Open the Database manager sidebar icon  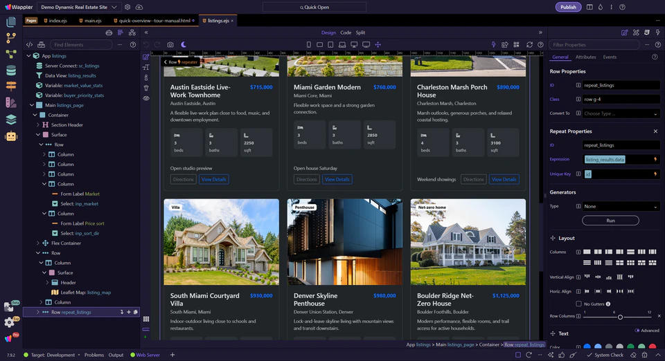[11, 71]
